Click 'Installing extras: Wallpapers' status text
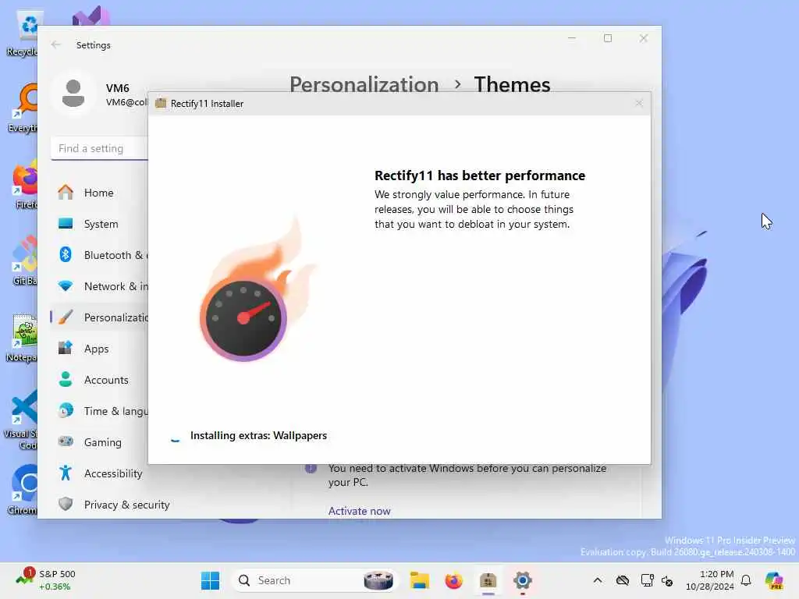This screenshot has width=799, height=599. (258, 435)
